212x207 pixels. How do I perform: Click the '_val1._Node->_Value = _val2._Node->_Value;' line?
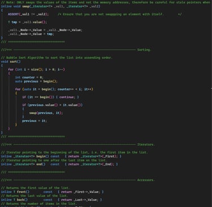pos(45,30)
